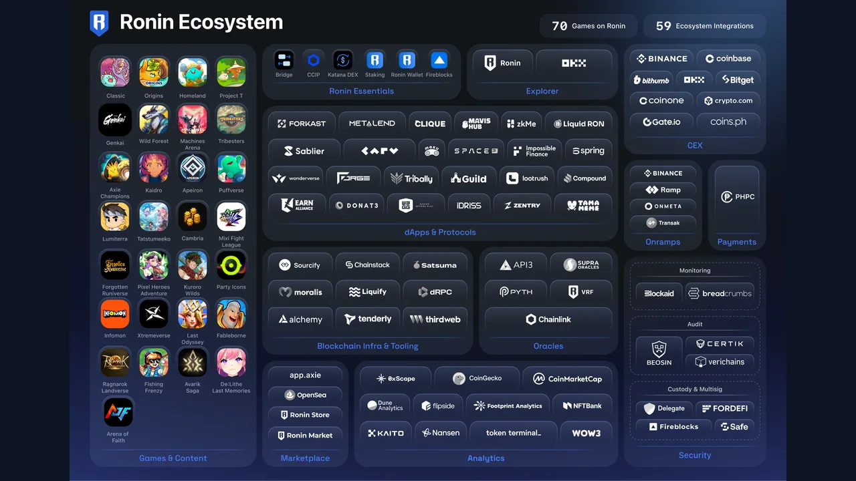Click the Nansen analytics button
This screenshot has height=481, width=856.
tap(441, 433)
